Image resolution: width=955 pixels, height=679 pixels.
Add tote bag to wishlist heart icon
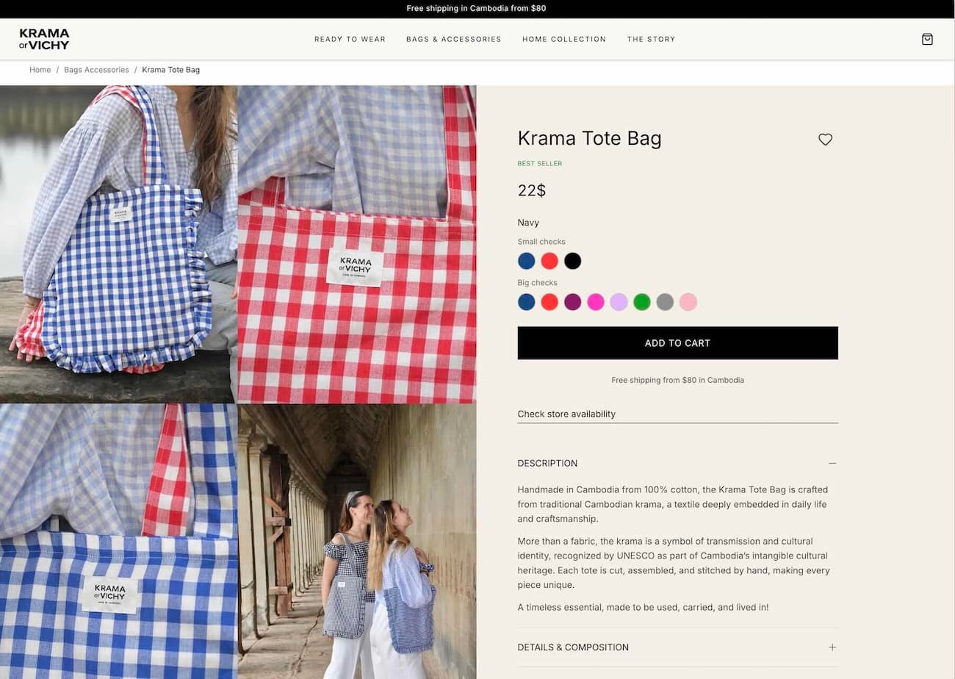[825, 140]
